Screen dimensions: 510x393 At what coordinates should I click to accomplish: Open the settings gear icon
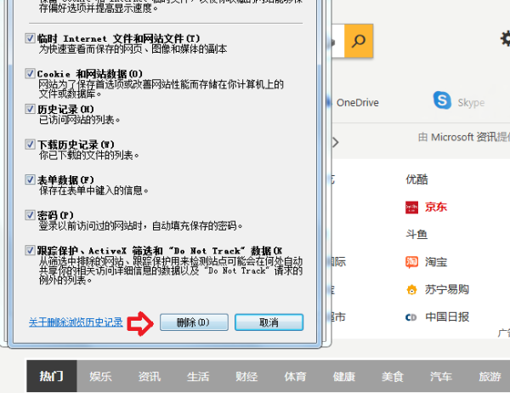point(506,39)
